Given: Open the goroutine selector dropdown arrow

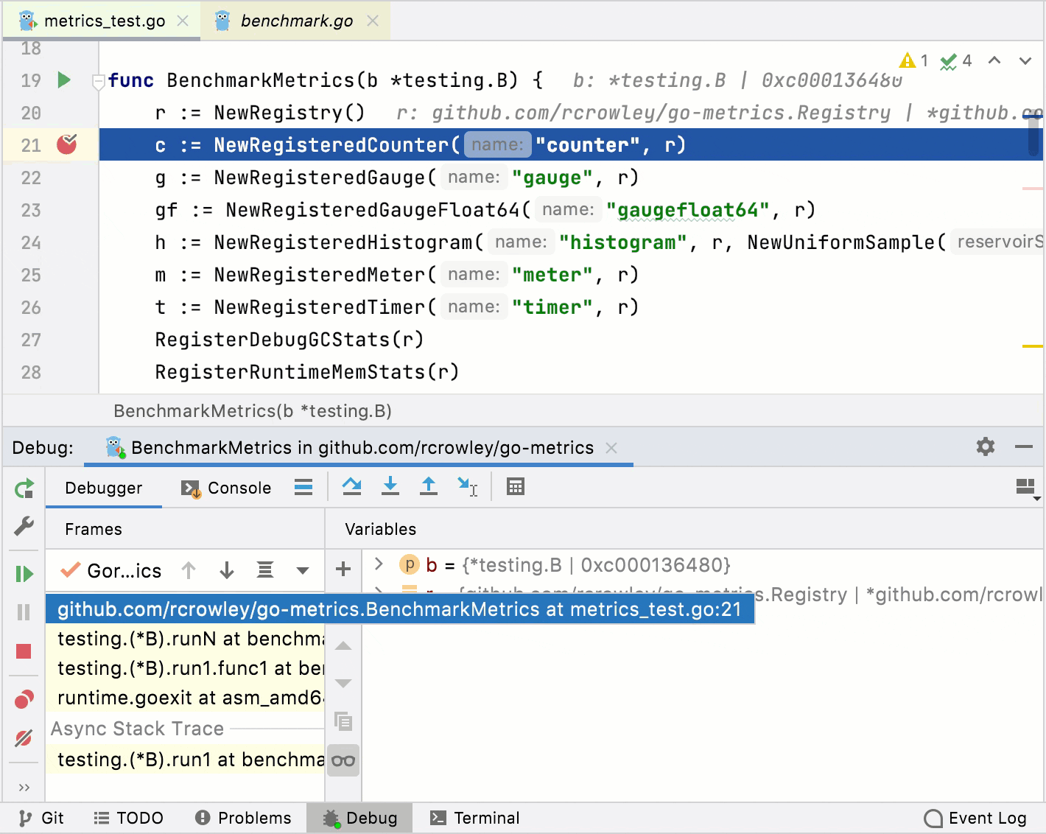Looking at the screenshot, I should [x=302, y=570].
